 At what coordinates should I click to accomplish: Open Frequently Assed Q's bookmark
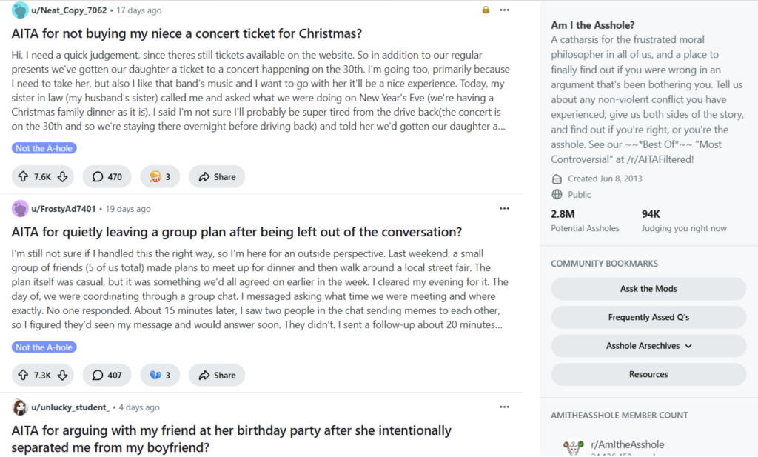pos(648,317)
